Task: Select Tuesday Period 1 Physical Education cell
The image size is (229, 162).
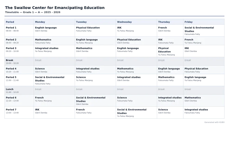Action: click(x=95, y=30)
